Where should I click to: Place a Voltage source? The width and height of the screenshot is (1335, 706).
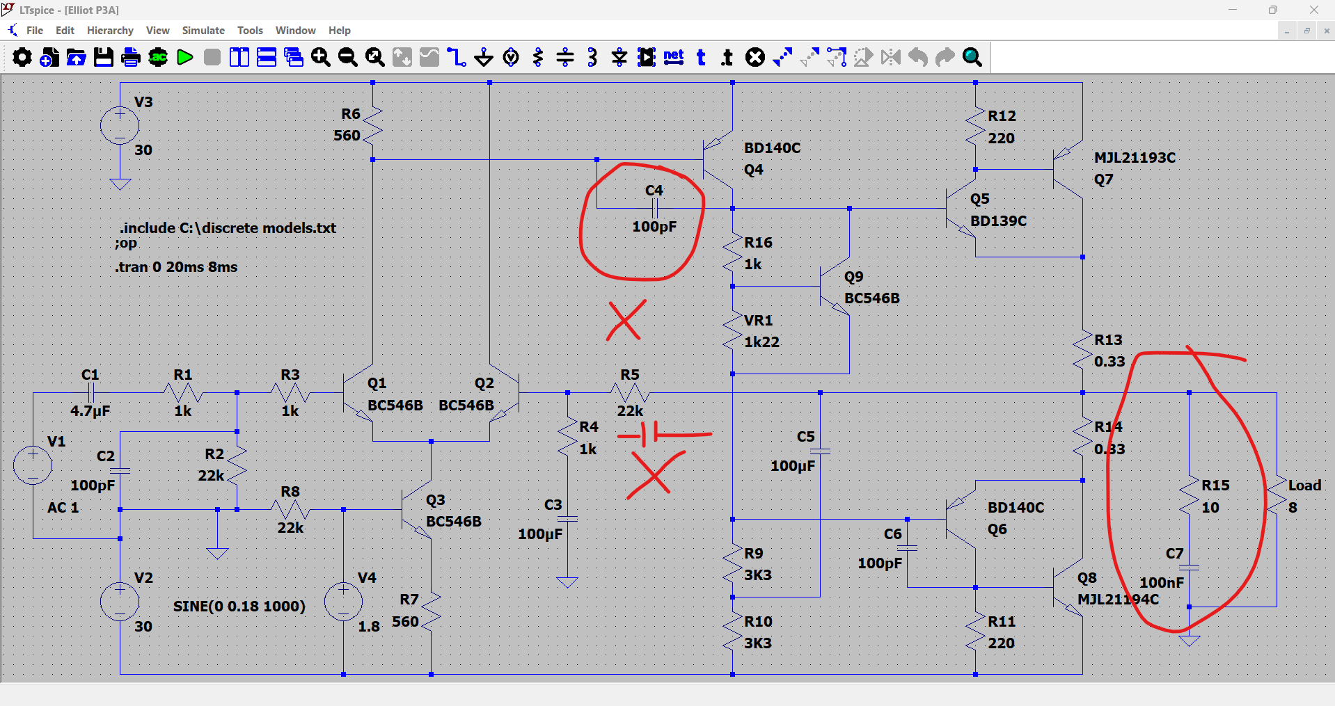(x=511, y=57)
